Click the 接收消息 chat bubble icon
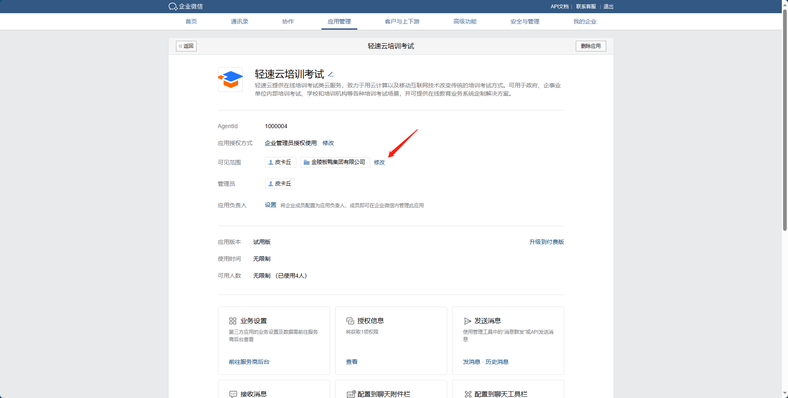The image size is (788, 398). point(233,394)
